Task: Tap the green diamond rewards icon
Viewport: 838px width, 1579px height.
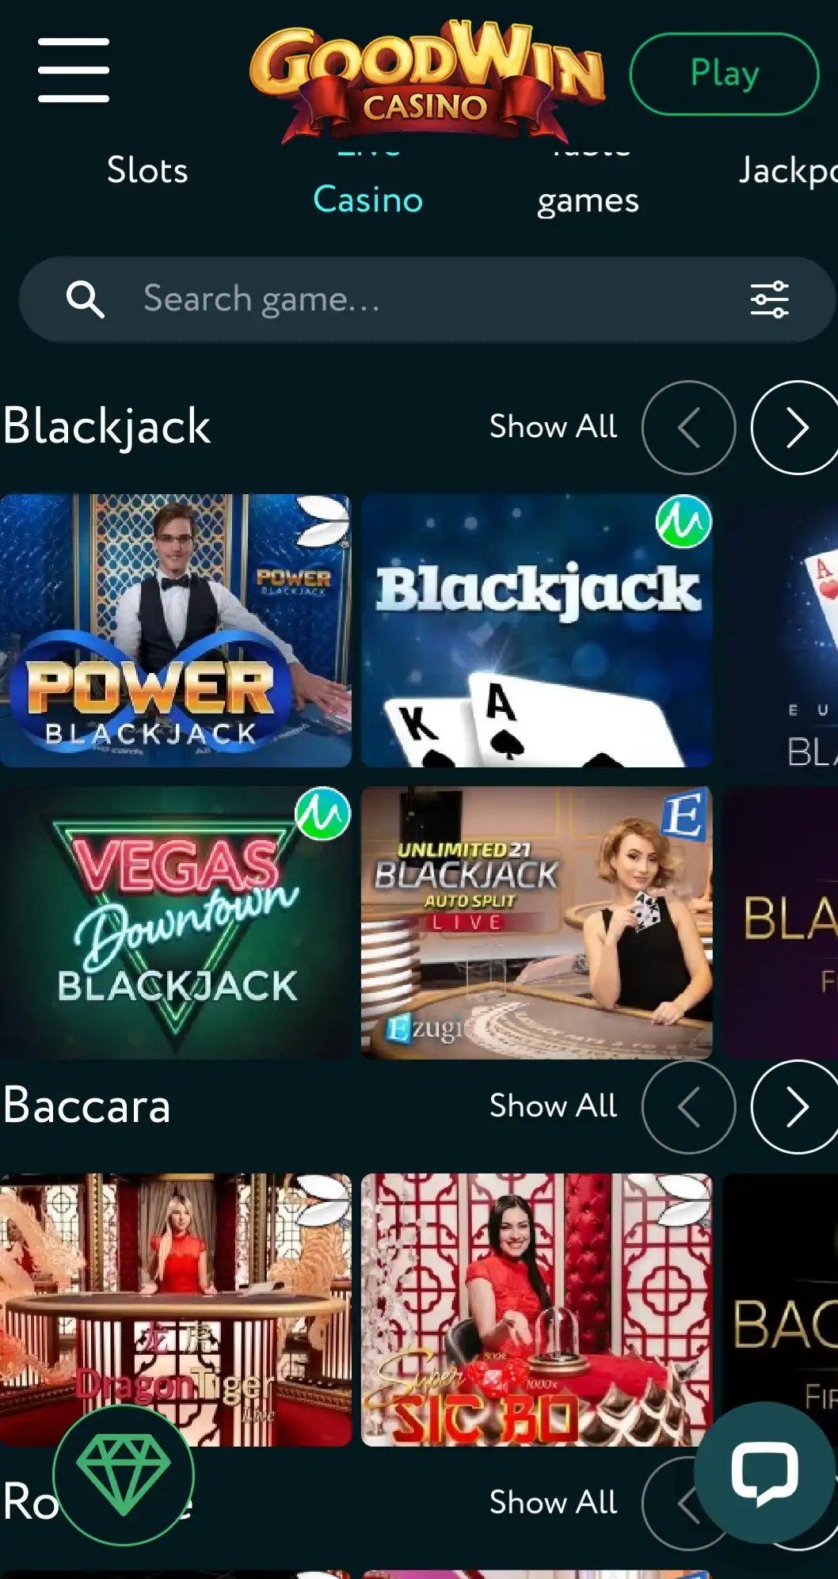Action: click(x=124, y=1475)
